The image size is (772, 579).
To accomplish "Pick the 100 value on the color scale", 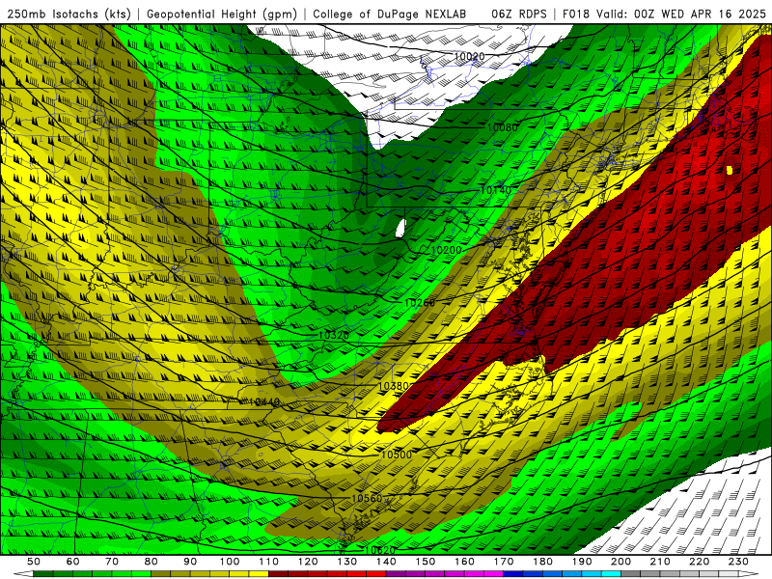I will (230, 562).
